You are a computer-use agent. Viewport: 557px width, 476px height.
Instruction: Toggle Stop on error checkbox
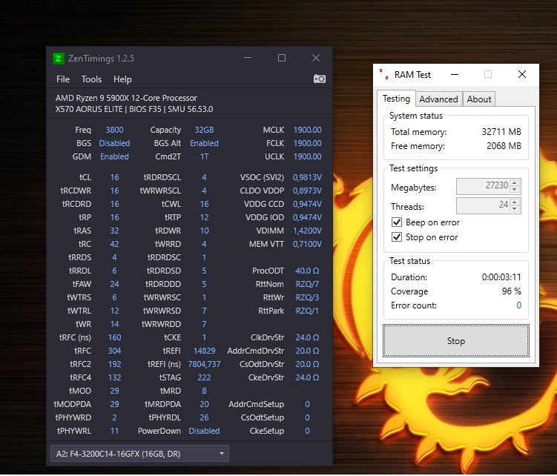(397, 237)
